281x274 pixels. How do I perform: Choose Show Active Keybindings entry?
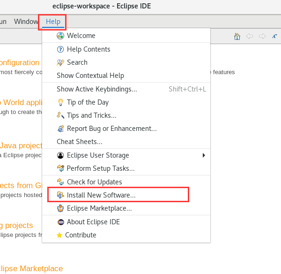pos(96,89)
